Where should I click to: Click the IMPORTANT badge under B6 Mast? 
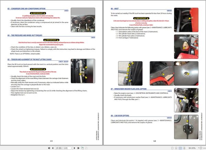(x=141, y=18)
